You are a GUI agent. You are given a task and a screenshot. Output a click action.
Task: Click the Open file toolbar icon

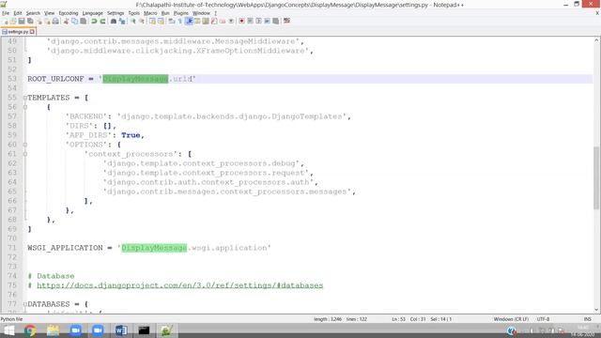click(13, 21)
